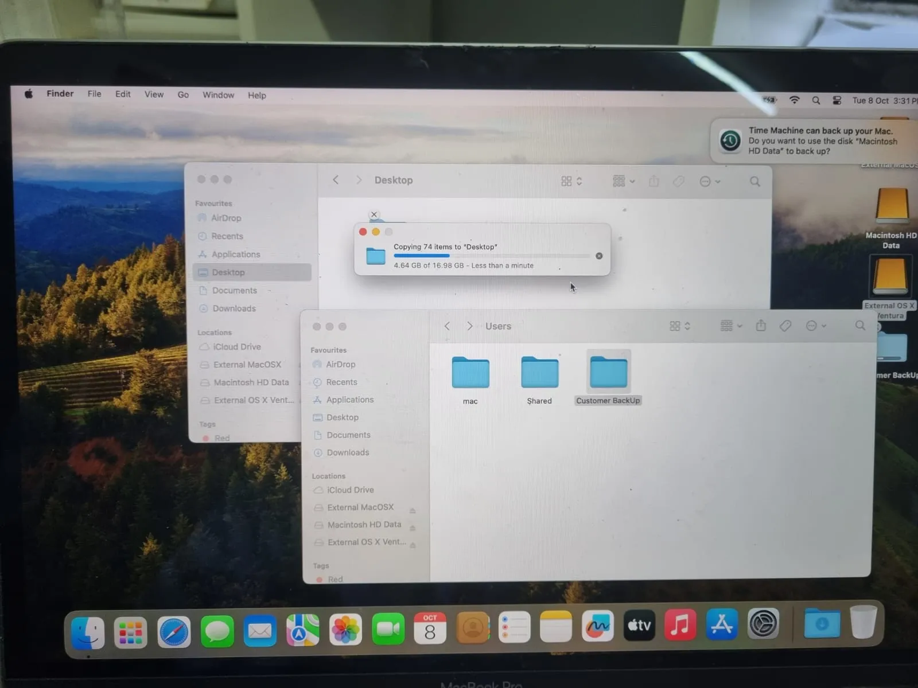Screen dimensions: 918x688
Task: Open action menu in Users window
Action: click(x=816, y=326)
